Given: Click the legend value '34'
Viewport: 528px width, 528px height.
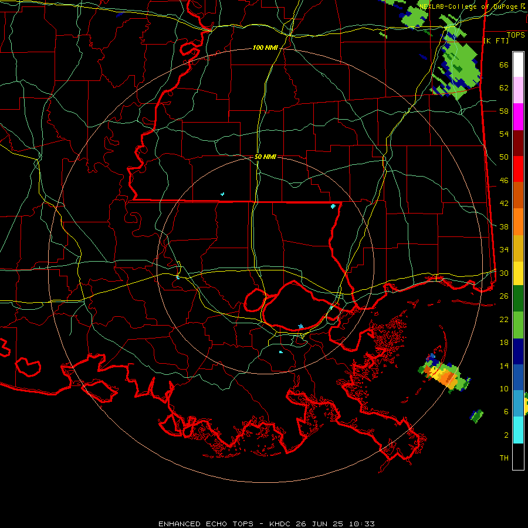Looking at the screenshot, I should 504,250.
